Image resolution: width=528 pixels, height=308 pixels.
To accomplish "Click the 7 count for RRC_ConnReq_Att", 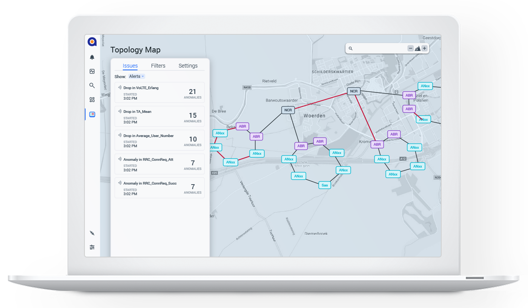I will coord(193,163).
